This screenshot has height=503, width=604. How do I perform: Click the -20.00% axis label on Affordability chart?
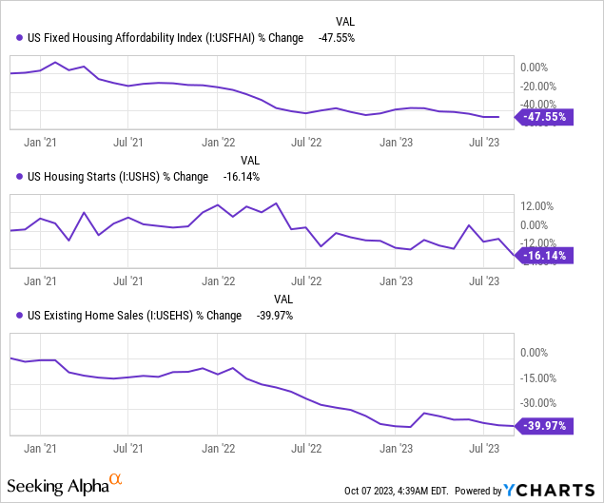pyautogui.click(x=539, y=87)
